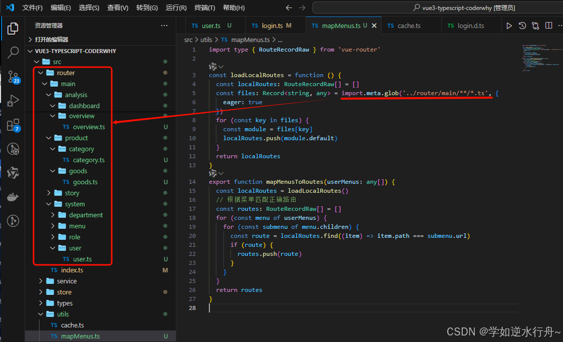This screenshot has width=563, height=342.
Task: Fold code at the codelens chevron above line 14
Action: point(221,174)
